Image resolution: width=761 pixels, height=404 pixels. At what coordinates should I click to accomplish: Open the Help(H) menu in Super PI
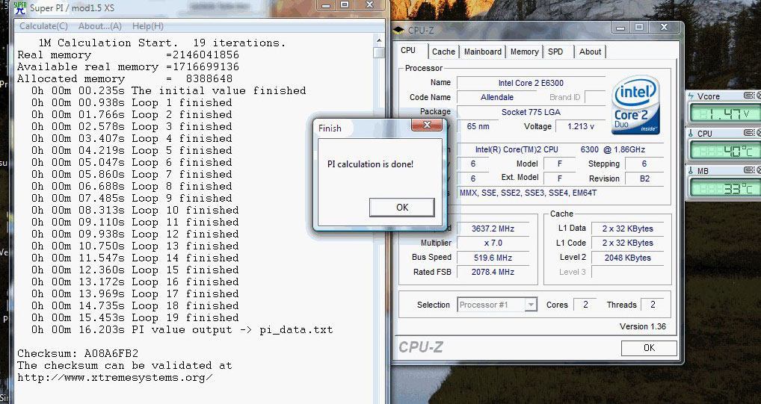(148, 26)
